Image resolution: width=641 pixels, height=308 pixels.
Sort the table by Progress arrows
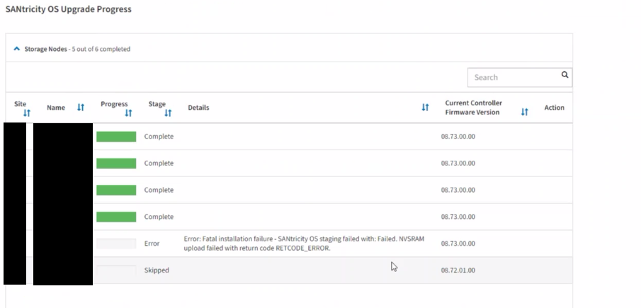coord(128,113)
